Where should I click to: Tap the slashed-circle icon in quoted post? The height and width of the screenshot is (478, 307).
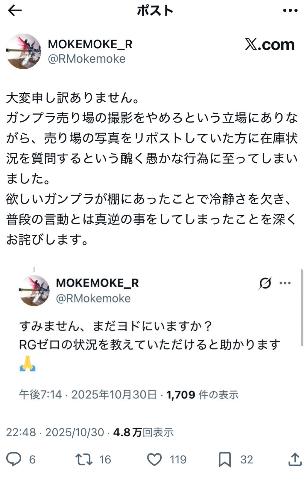(265, 283)
